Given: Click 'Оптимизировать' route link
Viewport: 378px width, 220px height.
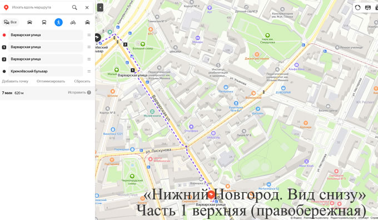Looking at the screenshot, I should [51, 81].
